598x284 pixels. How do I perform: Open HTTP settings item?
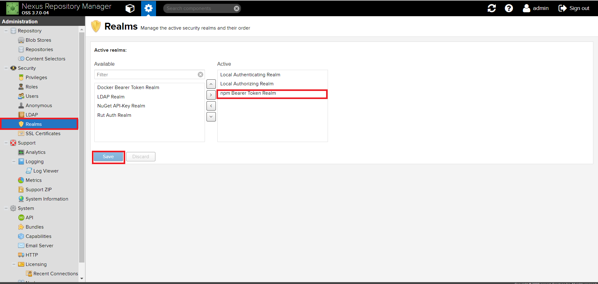click(x=32, y=255)
